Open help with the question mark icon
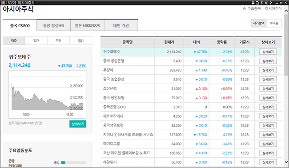 tap(271, 3)
